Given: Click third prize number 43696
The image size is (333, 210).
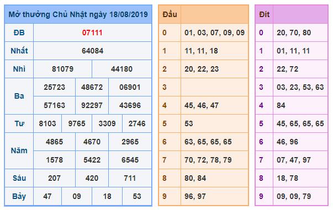Looking at the screenshot, I should (x=130, y=105).
